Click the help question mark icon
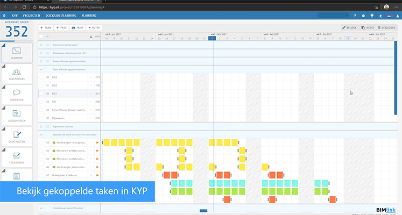Image resolution: width=402 pixels, height=215 pixels. click(355, 16)
